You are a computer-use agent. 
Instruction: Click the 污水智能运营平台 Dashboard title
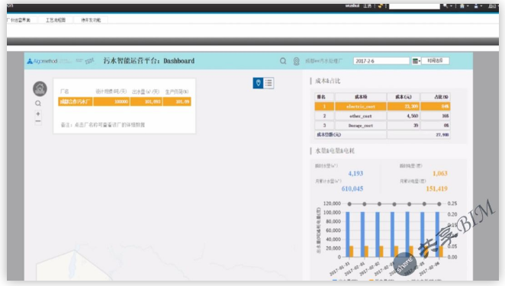coord(149,61)
